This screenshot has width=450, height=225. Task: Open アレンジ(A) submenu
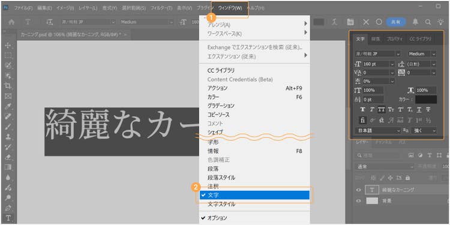[x=254, y=25]
